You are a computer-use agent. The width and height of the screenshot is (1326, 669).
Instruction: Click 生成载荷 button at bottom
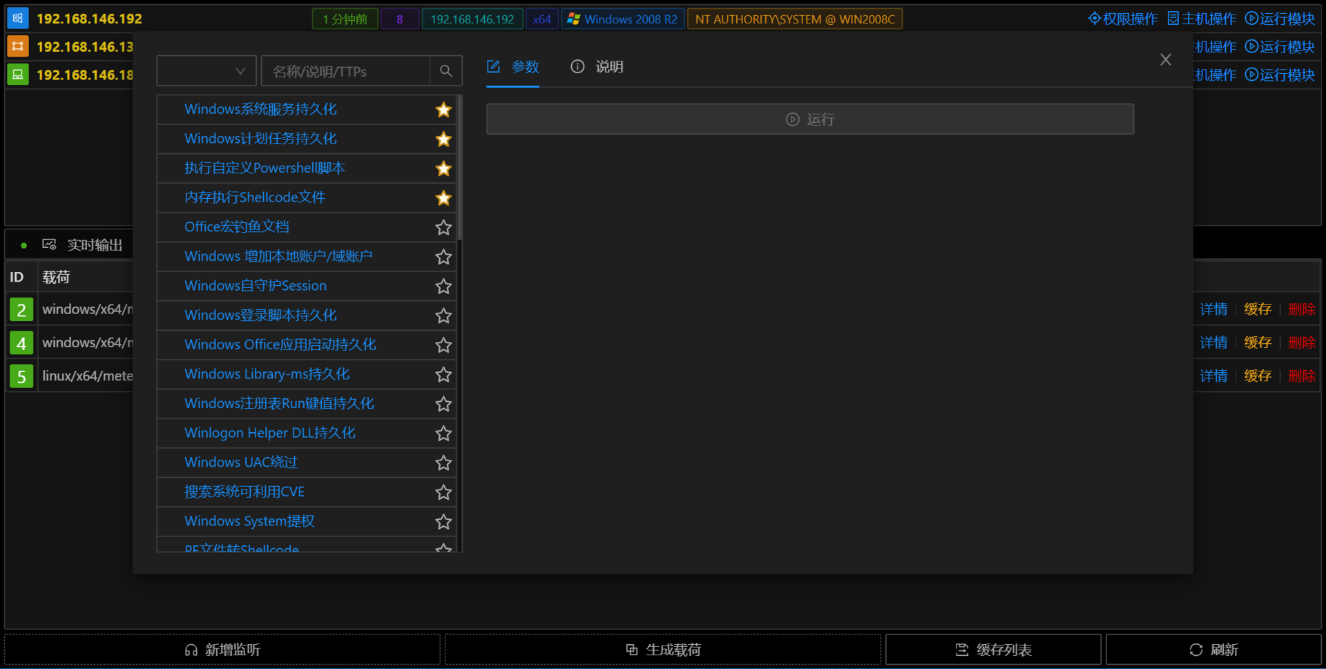663,650
